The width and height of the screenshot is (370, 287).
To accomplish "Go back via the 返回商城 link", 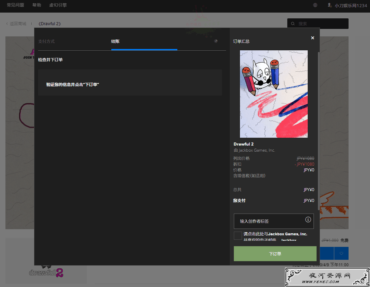I will point(18,23).
